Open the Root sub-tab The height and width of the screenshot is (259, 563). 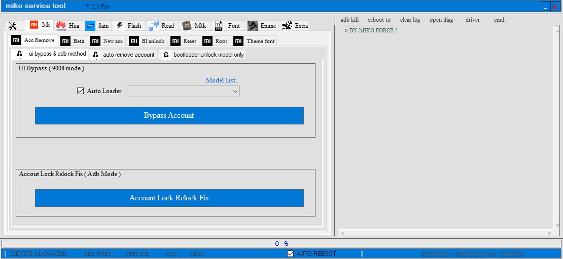pyautogui.click(x=216, y=41)
